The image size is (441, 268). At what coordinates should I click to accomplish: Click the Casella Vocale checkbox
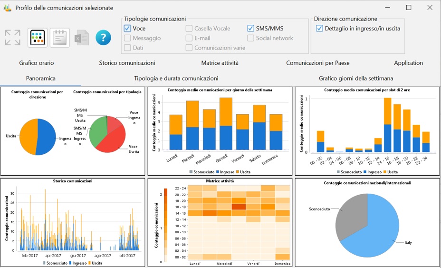(x=189, y=29)
